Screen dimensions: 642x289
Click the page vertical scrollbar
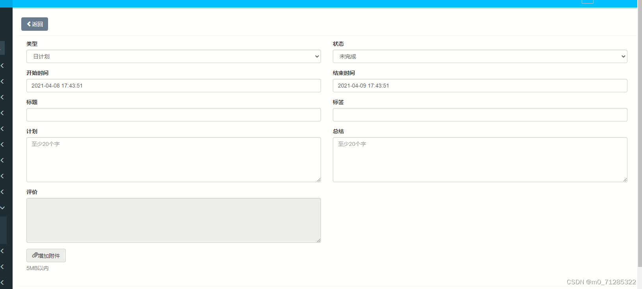(x=640, y=134)
